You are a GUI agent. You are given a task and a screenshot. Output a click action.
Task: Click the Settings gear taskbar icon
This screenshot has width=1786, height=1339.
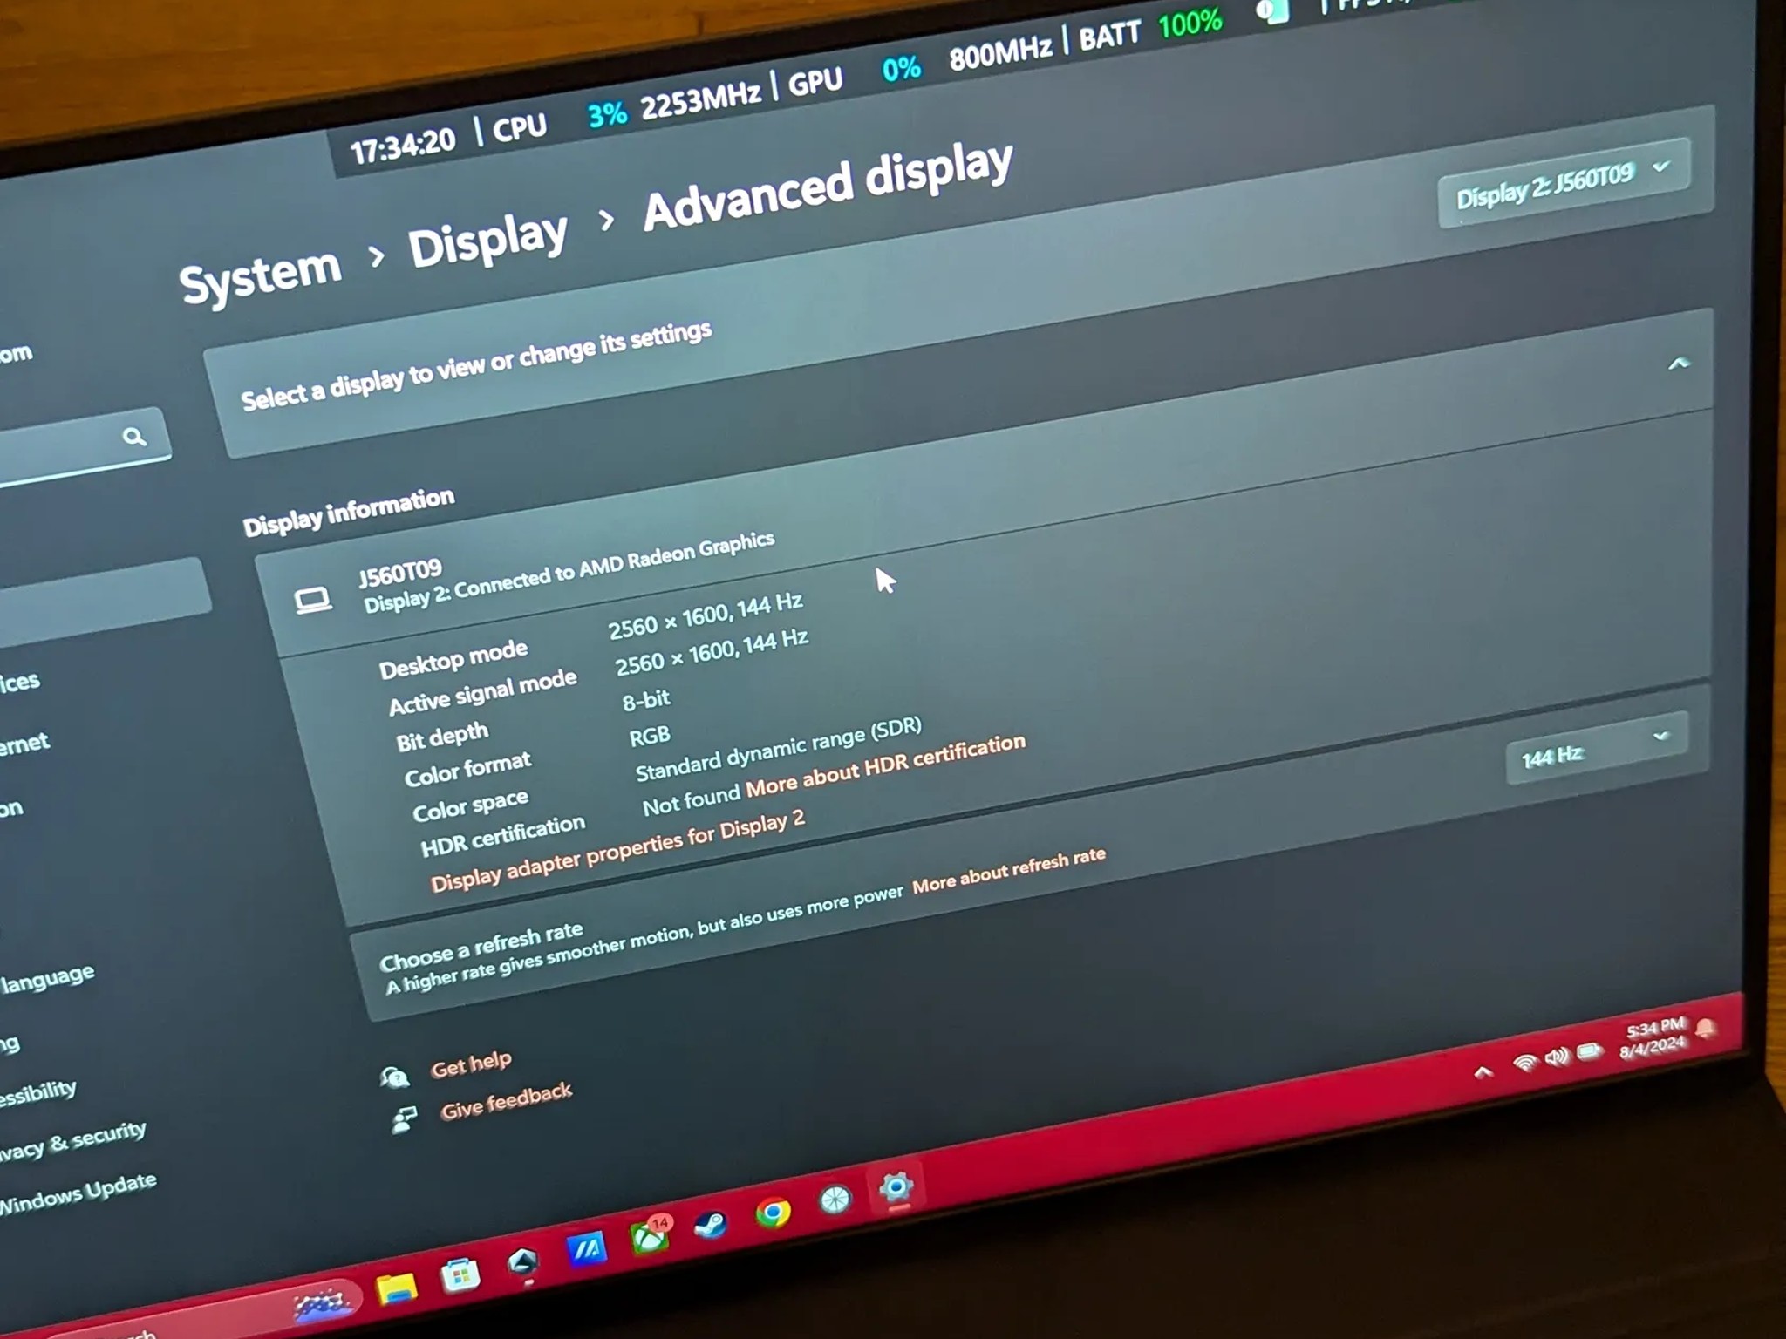click(896, 1186)
